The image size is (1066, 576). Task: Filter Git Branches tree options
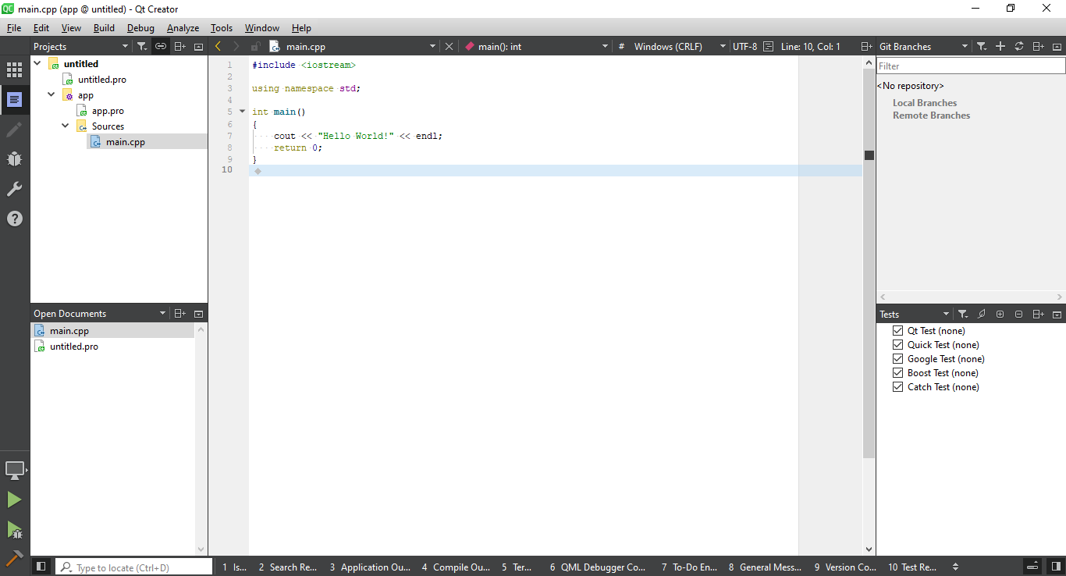point(982,47)
